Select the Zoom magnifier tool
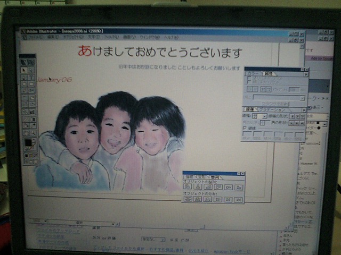 pos(32,133)
